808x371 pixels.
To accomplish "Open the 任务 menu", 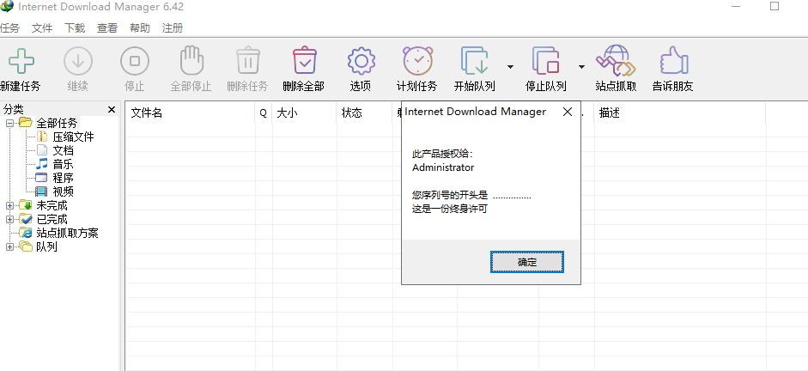I will coord(9,27).
